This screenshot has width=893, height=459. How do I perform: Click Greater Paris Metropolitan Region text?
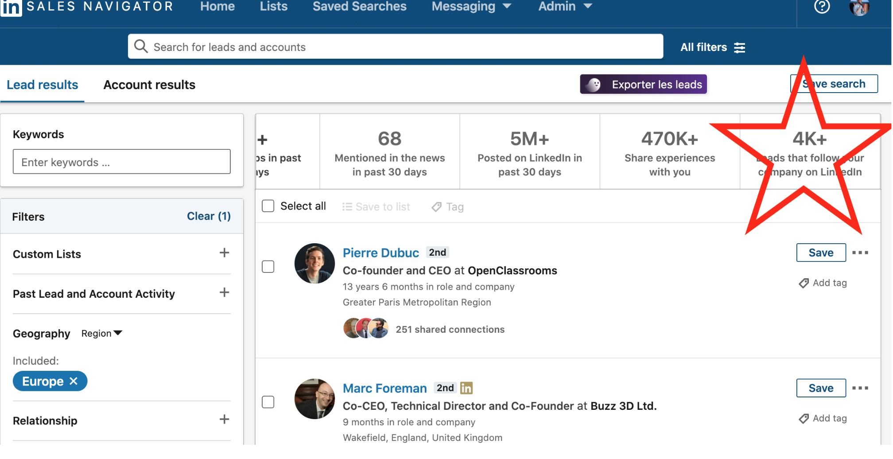tap(417, 303)
